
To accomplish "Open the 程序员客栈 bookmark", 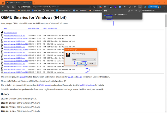I will tap(64, 10).
